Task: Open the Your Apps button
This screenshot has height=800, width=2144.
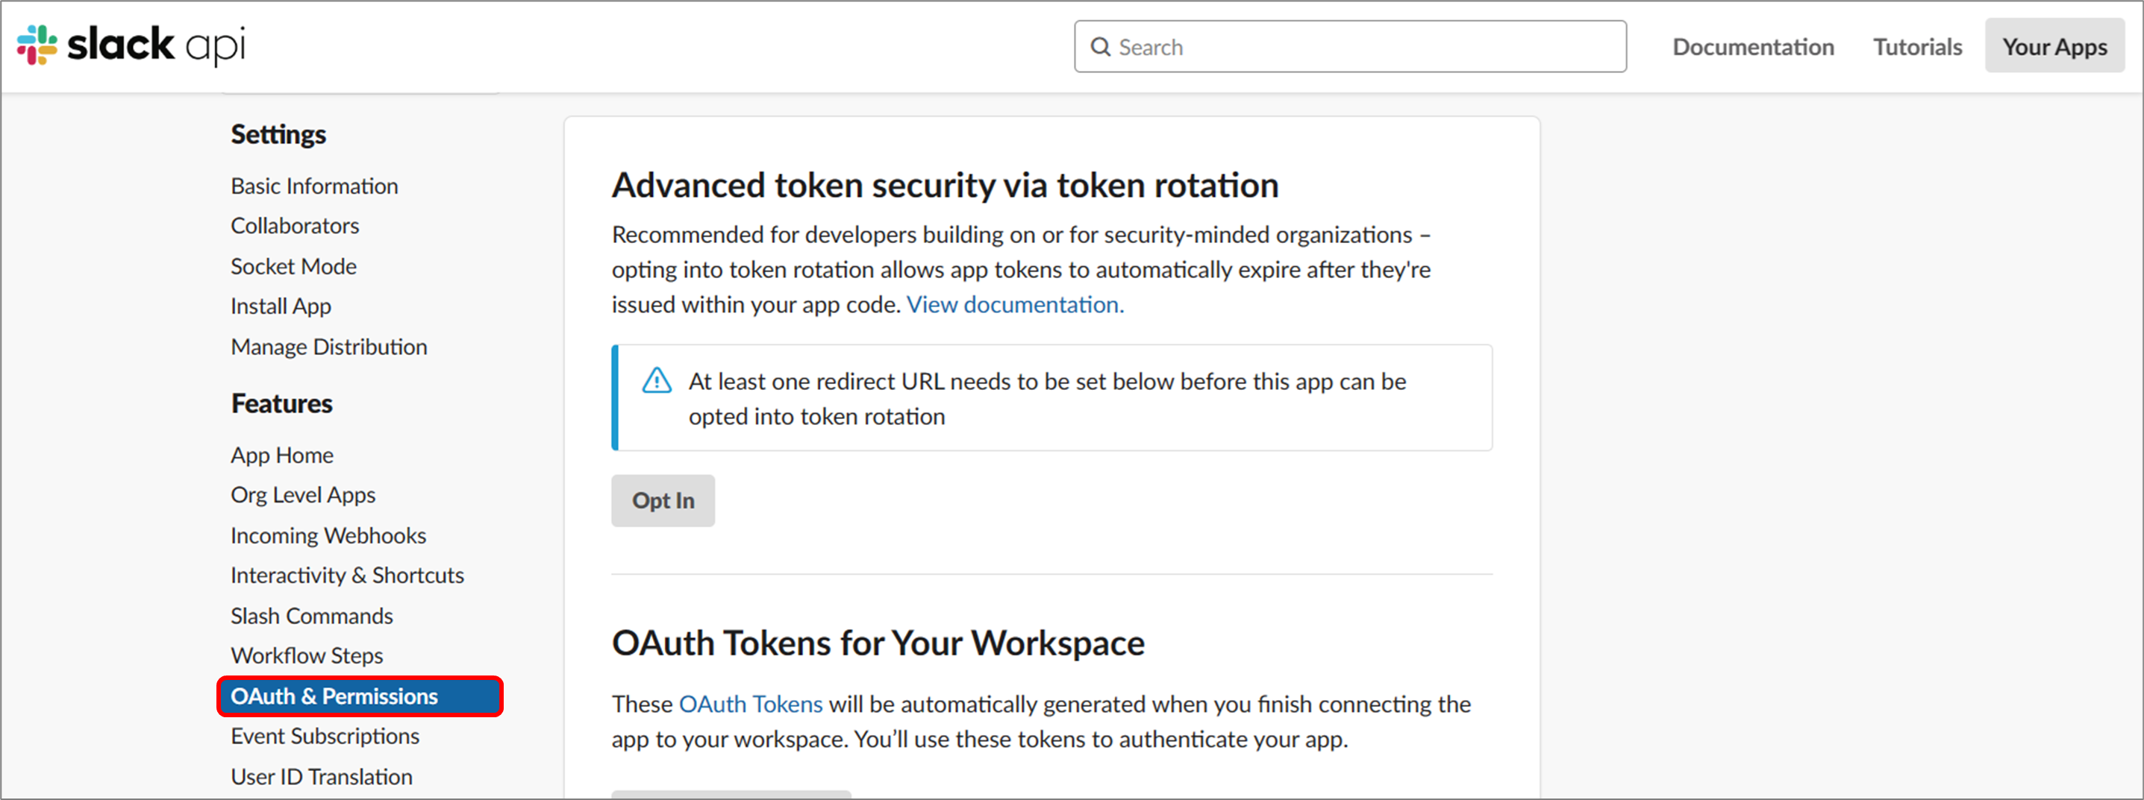Action: (2054, 46)
